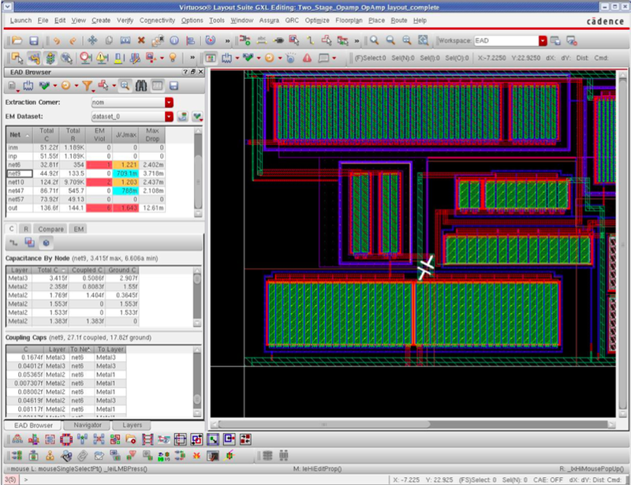Viewport: 631px width, 485px height.
Task: Open the Align tool
Action: (x=190, y=41)
